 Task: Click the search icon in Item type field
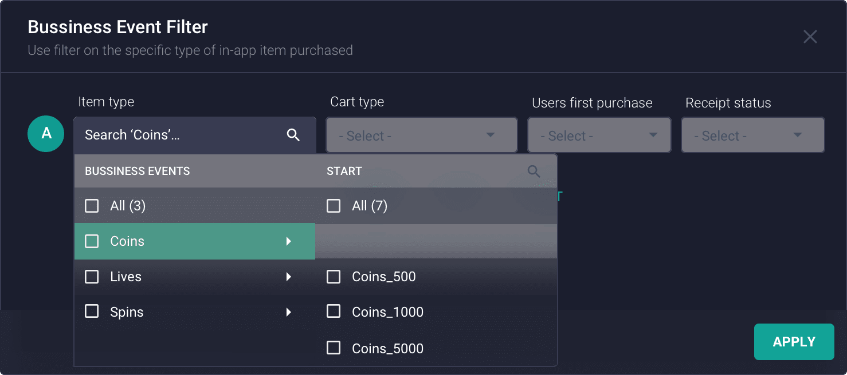pyautogui.click(x=293, y=135)
